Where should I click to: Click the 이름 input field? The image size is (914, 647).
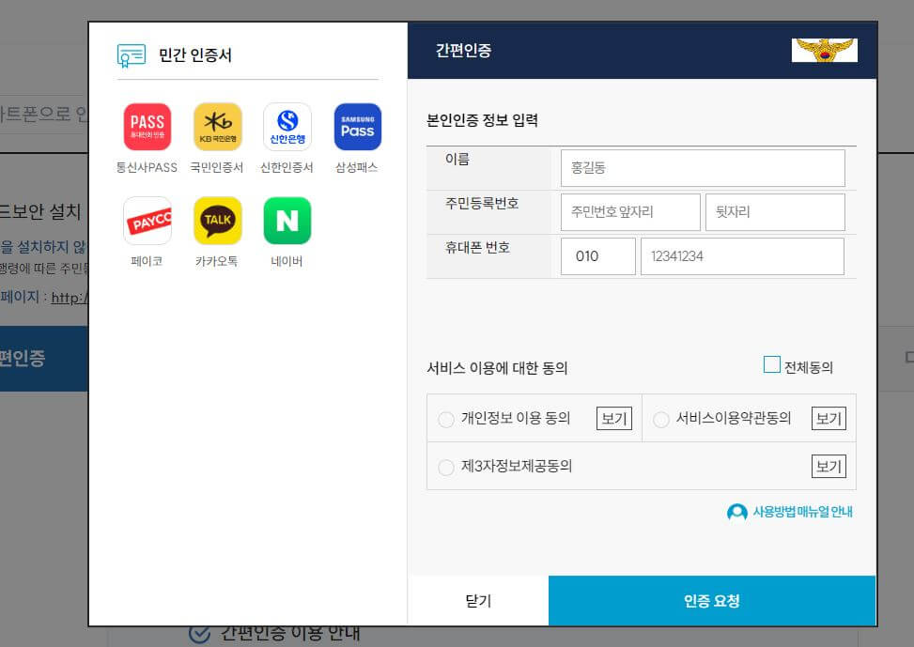(703, 168)
